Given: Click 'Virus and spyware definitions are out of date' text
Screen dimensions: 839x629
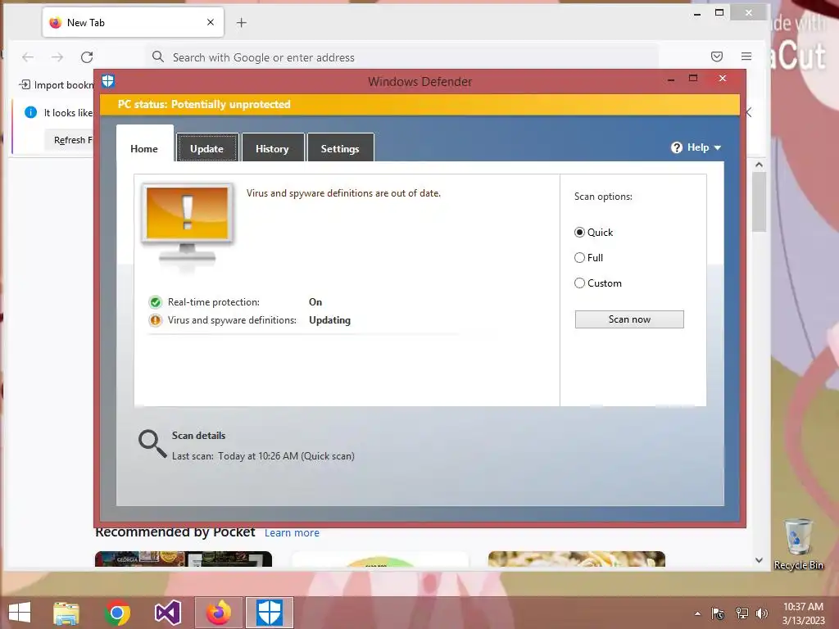Looking at the screenshot, I should 343,193.
